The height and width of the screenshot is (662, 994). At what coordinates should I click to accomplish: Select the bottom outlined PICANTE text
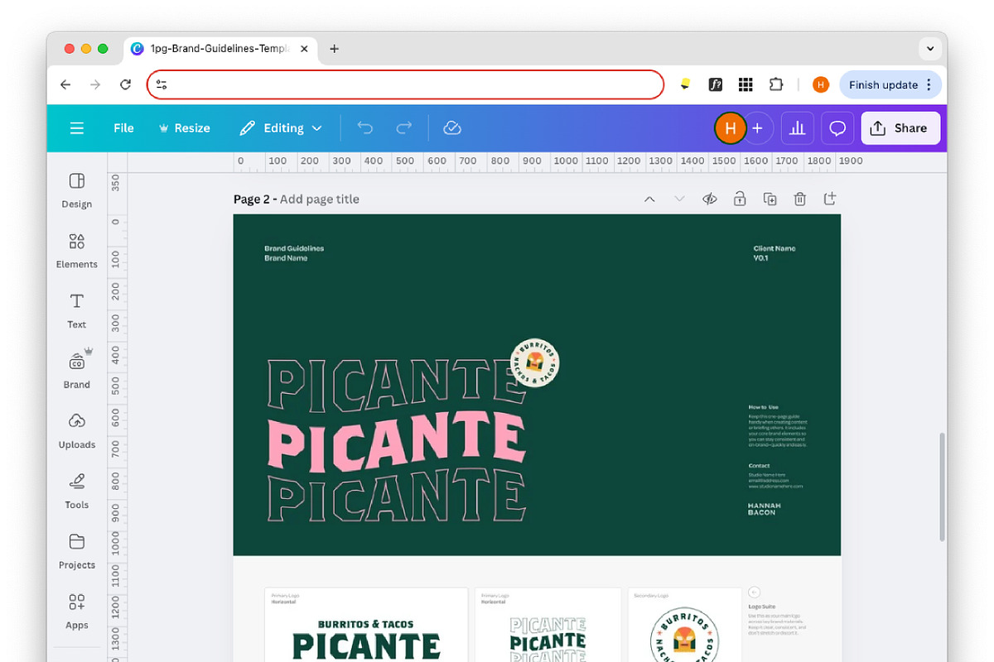tap(398, 495)
